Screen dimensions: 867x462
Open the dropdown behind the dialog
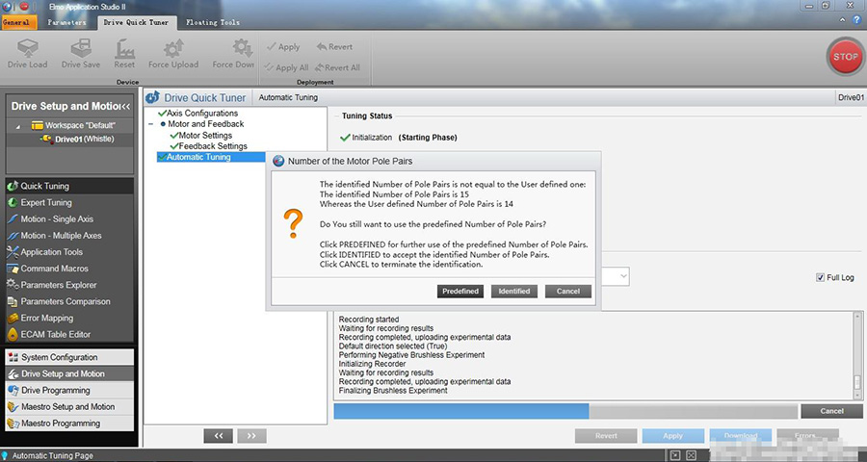[623, 276]
